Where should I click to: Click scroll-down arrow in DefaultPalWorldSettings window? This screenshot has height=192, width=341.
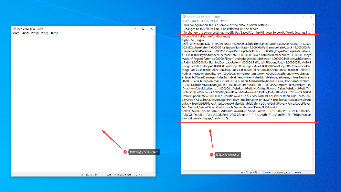313,169
